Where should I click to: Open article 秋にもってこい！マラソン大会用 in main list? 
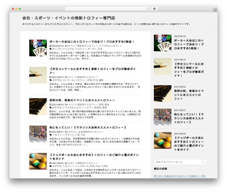click(88, 128)
